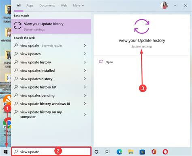This screenshot has height=156, width=192.
Task: Click sync icon beside best match result
Action: [x=17, y=25]
